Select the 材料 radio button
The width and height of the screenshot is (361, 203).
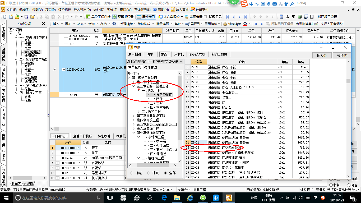(x=331, y=185)
